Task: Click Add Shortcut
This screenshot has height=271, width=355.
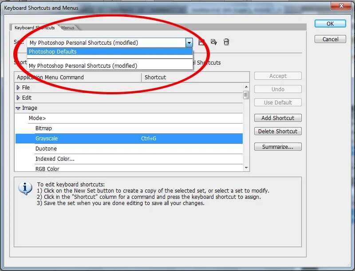Action: (278, 118)
